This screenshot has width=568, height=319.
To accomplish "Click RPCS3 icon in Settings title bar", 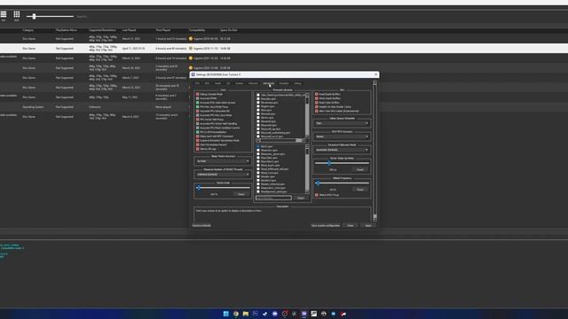I will click(193, 74).
